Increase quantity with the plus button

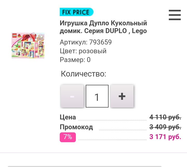(122, 96)
